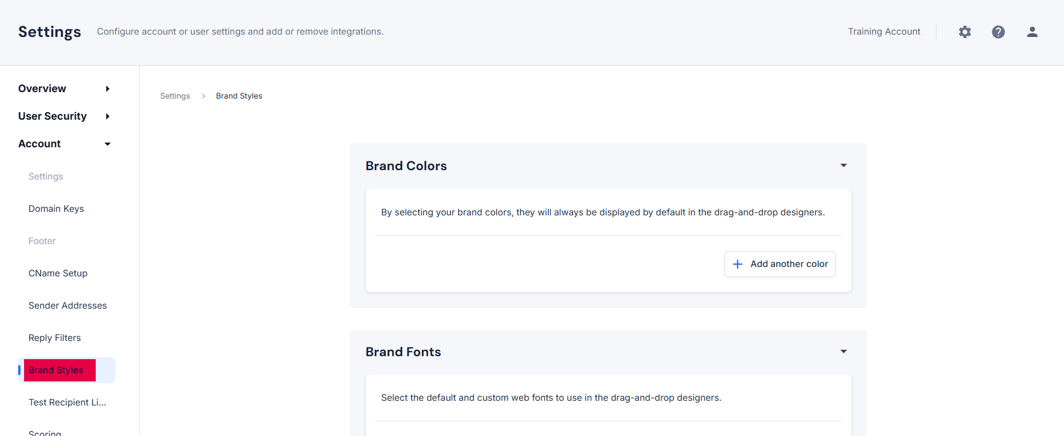The width and height of the screenshot is (1064, 436).
Task: Open the user profile icon
Action: (1032, 32)
